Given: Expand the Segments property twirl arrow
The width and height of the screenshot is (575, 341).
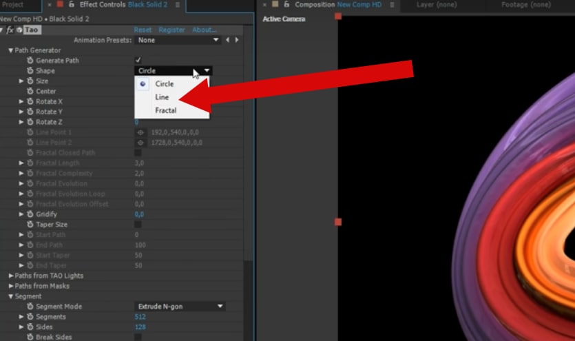Looking at the screenshot, I should (x=21, y=317).
